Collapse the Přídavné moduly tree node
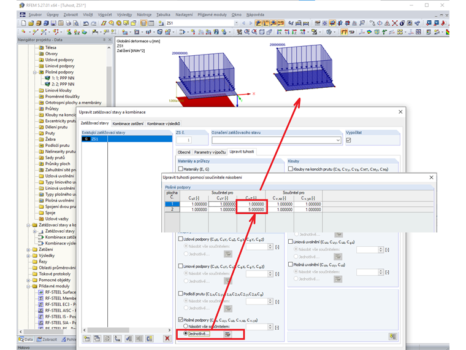 28,286
